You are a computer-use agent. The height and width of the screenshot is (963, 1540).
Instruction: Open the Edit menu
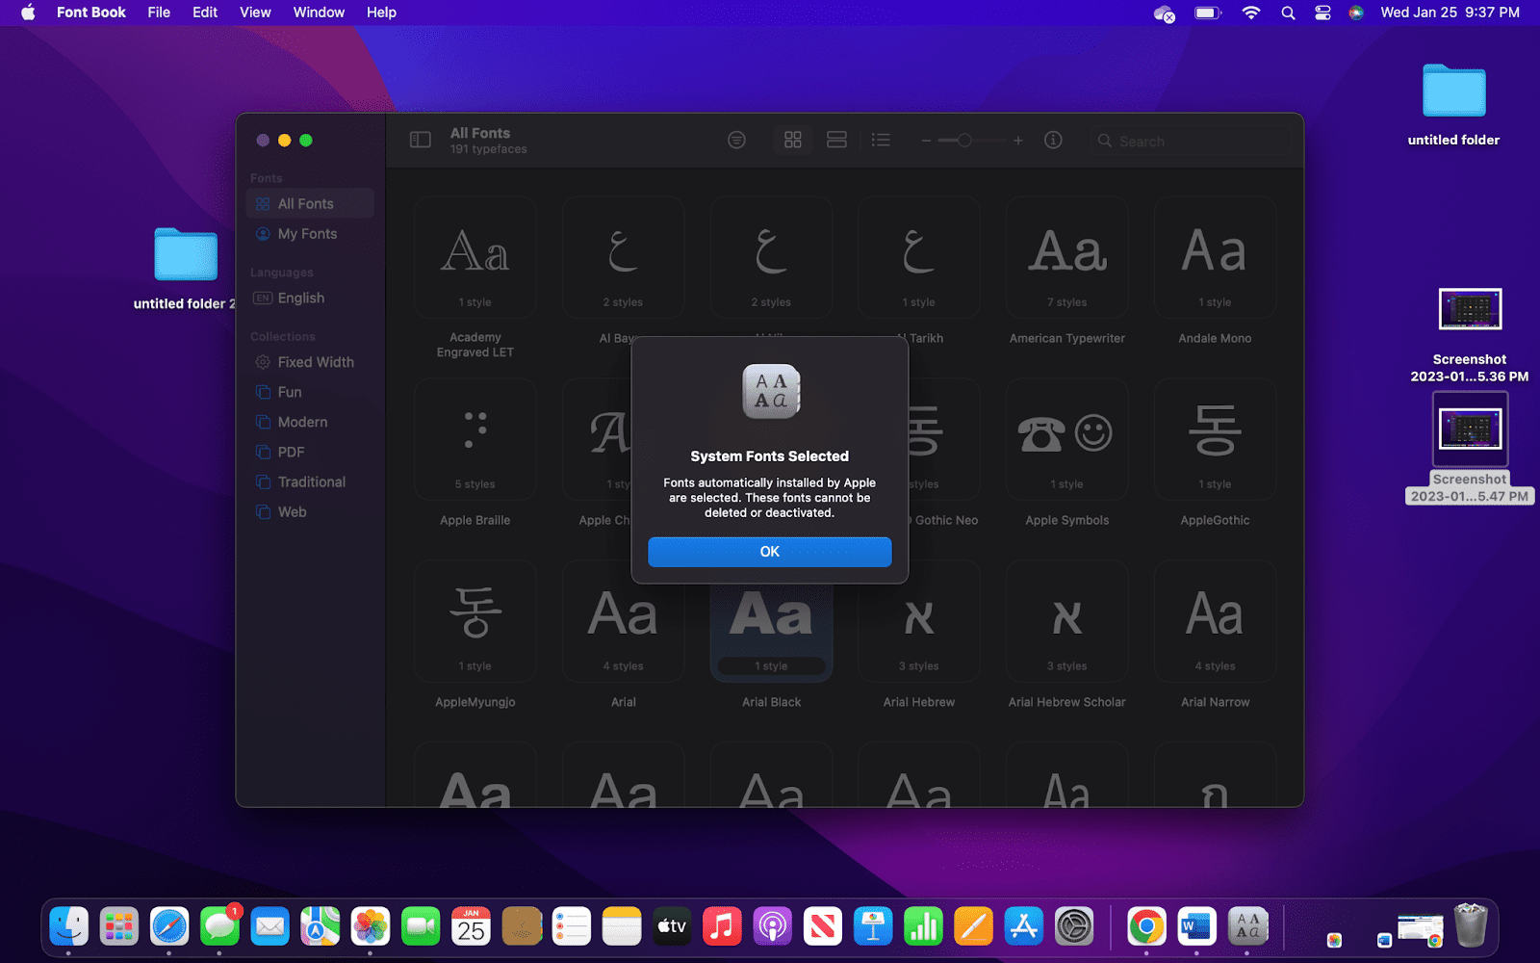pyautogui.click(x=205, y=13)
